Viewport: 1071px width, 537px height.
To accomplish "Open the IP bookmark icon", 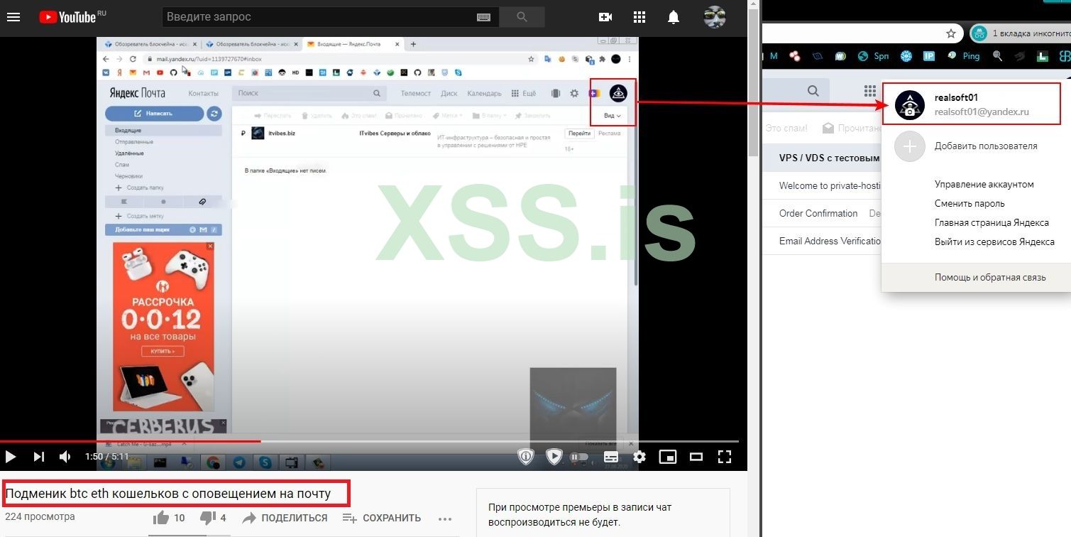I will (928, 56).
